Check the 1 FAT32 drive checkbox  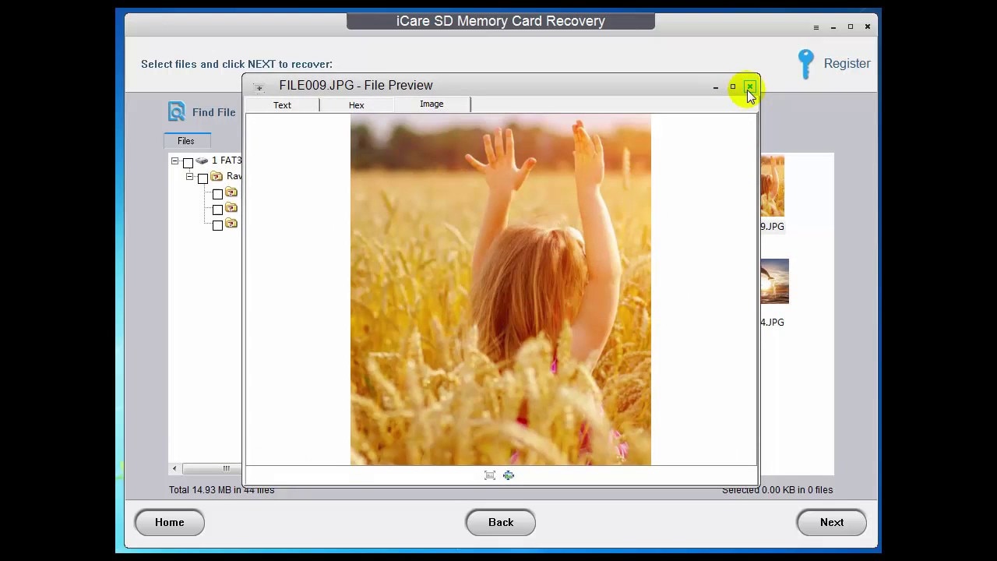click(x=188, y=161)
